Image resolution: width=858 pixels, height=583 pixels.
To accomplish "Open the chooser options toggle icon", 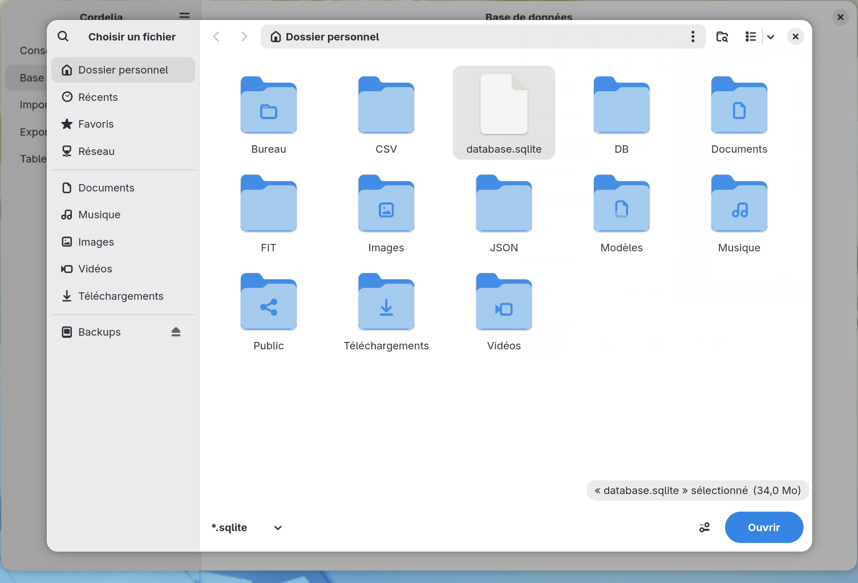I will (x=705, y=527).
